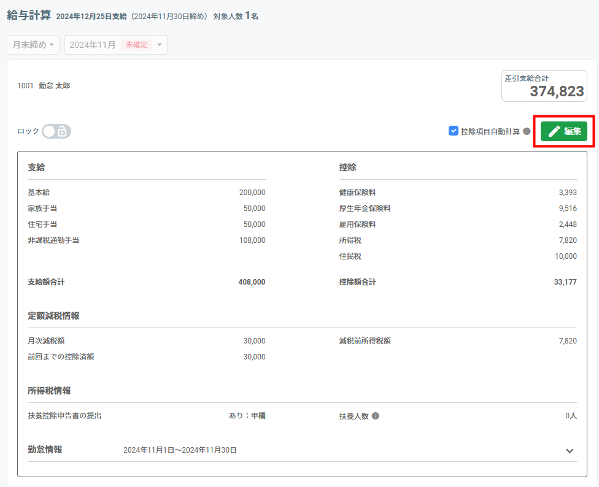Click the 減税前所得税額 label
This screenshot has height=487, width=599.
(x=365, y=341)
